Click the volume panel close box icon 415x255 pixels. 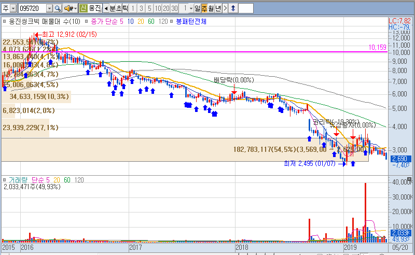click(409, 179)
